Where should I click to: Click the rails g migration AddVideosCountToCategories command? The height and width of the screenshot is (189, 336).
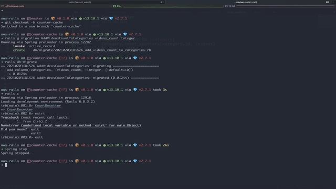tap(68, 38)
